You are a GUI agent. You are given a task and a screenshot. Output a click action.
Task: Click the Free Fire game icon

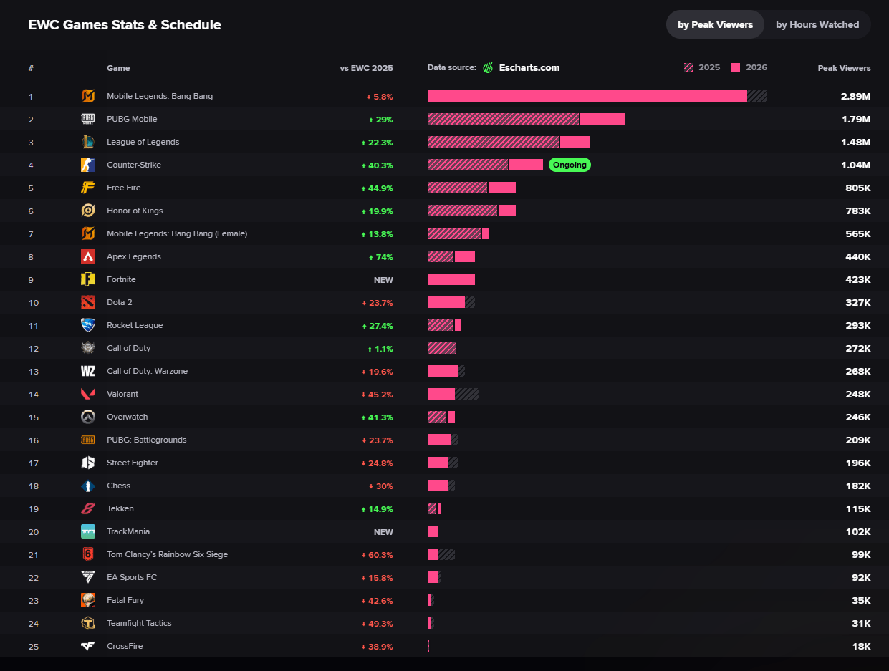pos(88,188)
